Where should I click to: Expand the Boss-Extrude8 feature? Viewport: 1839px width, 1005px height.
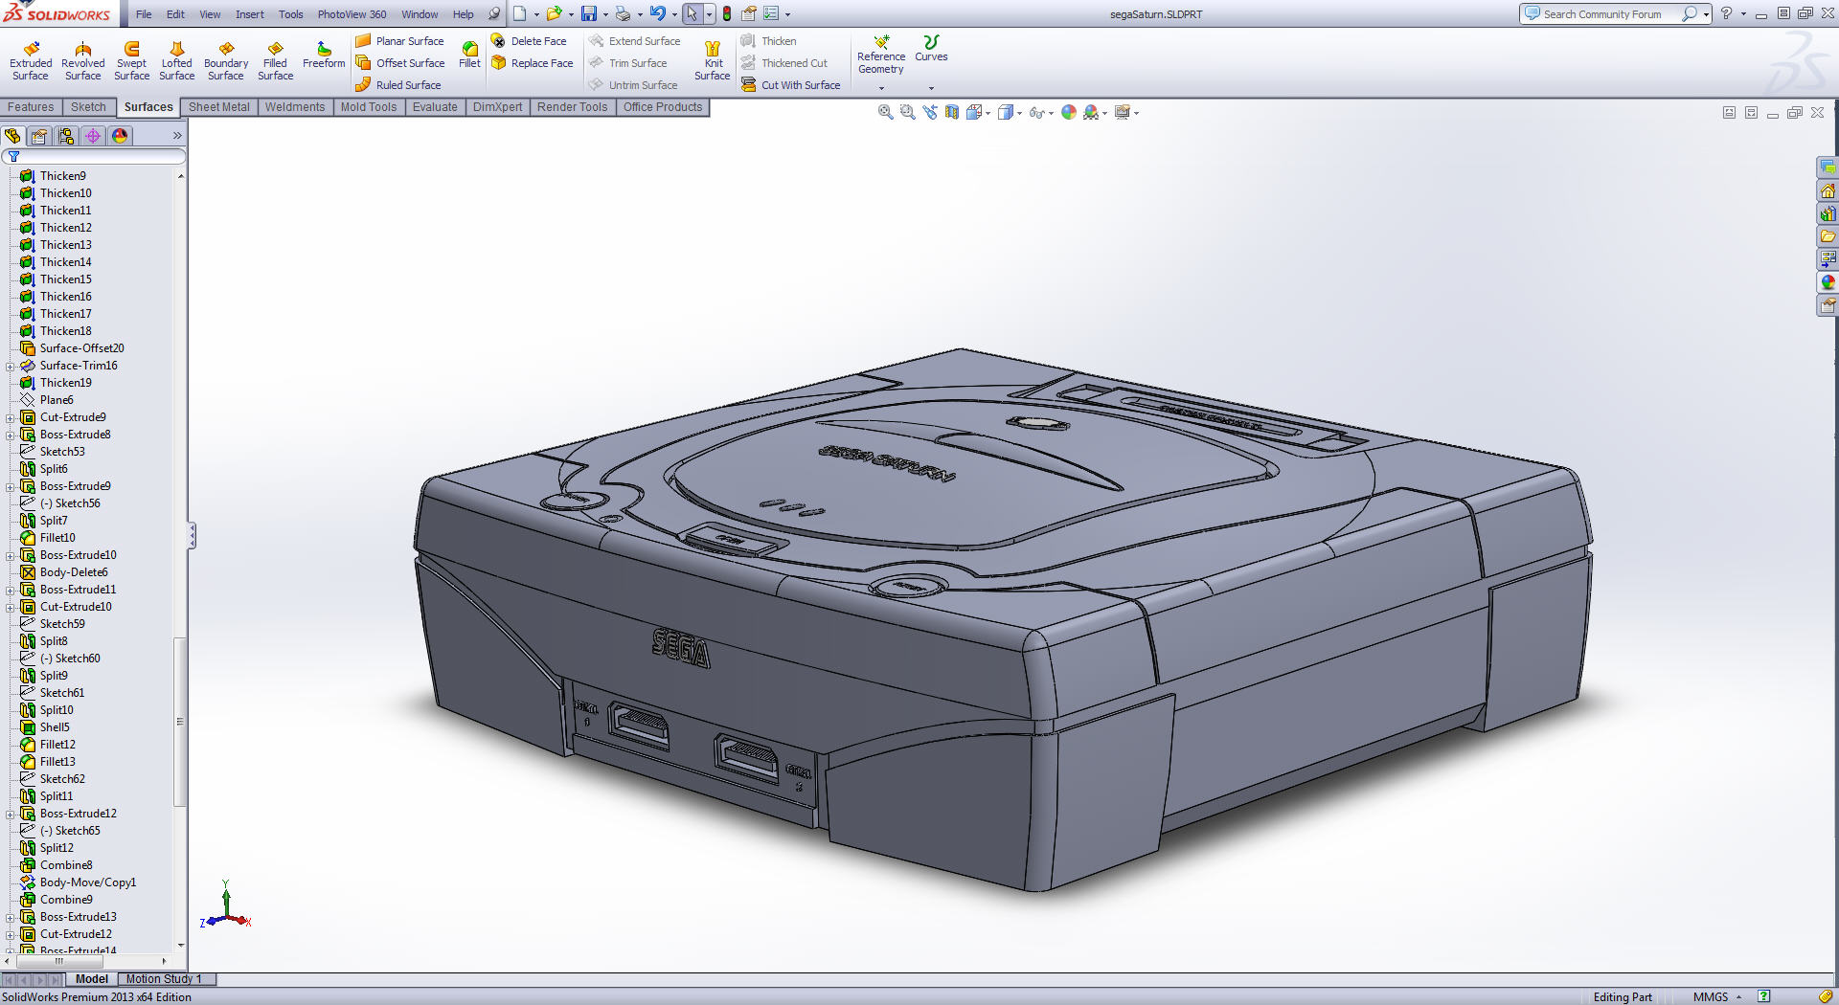point(10,435)
